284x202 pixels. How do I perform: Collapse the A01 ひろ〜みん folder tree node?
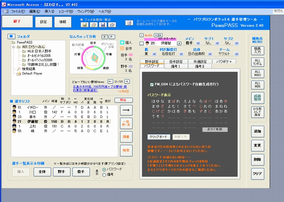coord(13,47)
